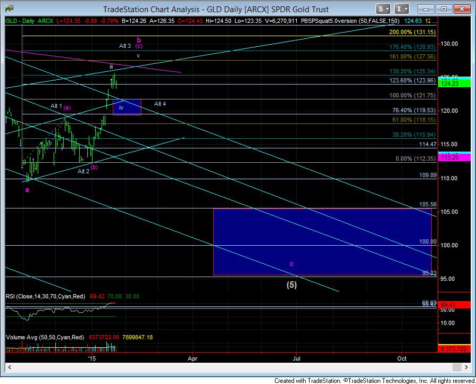Select the 0.00% (112.35) Fibonacci label
The width and height of the screenshot is (476, 384).
[x=415, y=158]
